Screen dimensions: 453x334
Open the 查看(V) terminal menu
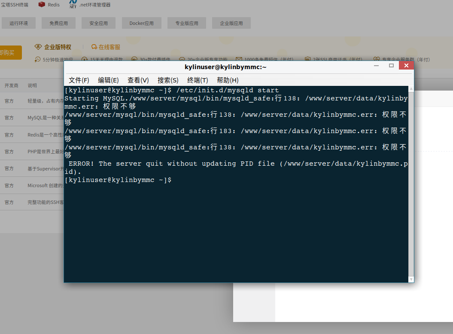(x=138, y=80)
